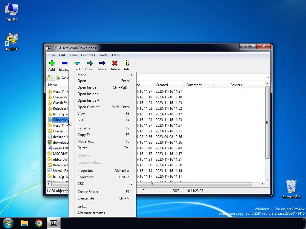306x229 pixels.
Task: Choose Link... in context menu
Action: [x=102, y=206]
